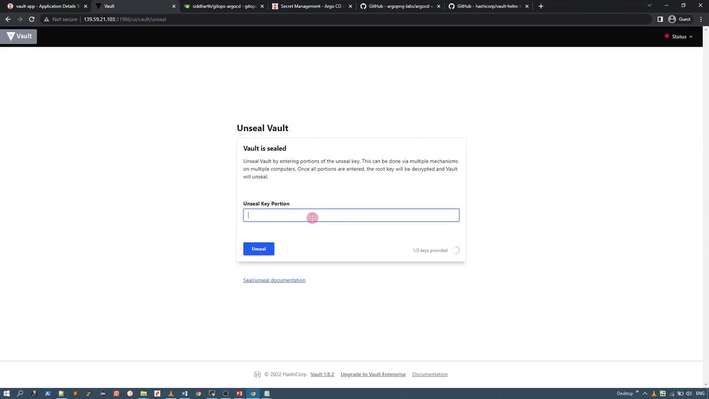This screenshot has height=399, width=709.
Task: Open the Vault 1.8.2 footer link
Action: click(322, 374)
